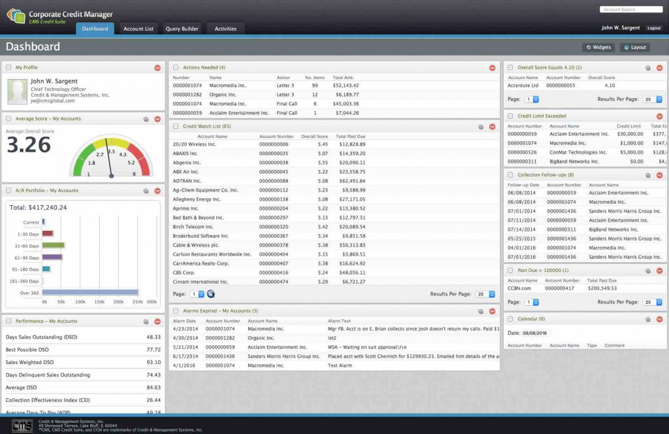The width and height of the screenshot is (669, 434).
Task: Open the Activities tab
Action: (225, 29)
